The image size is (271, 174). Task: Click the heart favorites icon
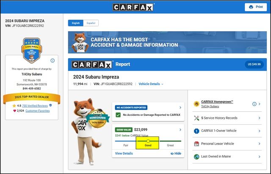click(x=14, y=111)
